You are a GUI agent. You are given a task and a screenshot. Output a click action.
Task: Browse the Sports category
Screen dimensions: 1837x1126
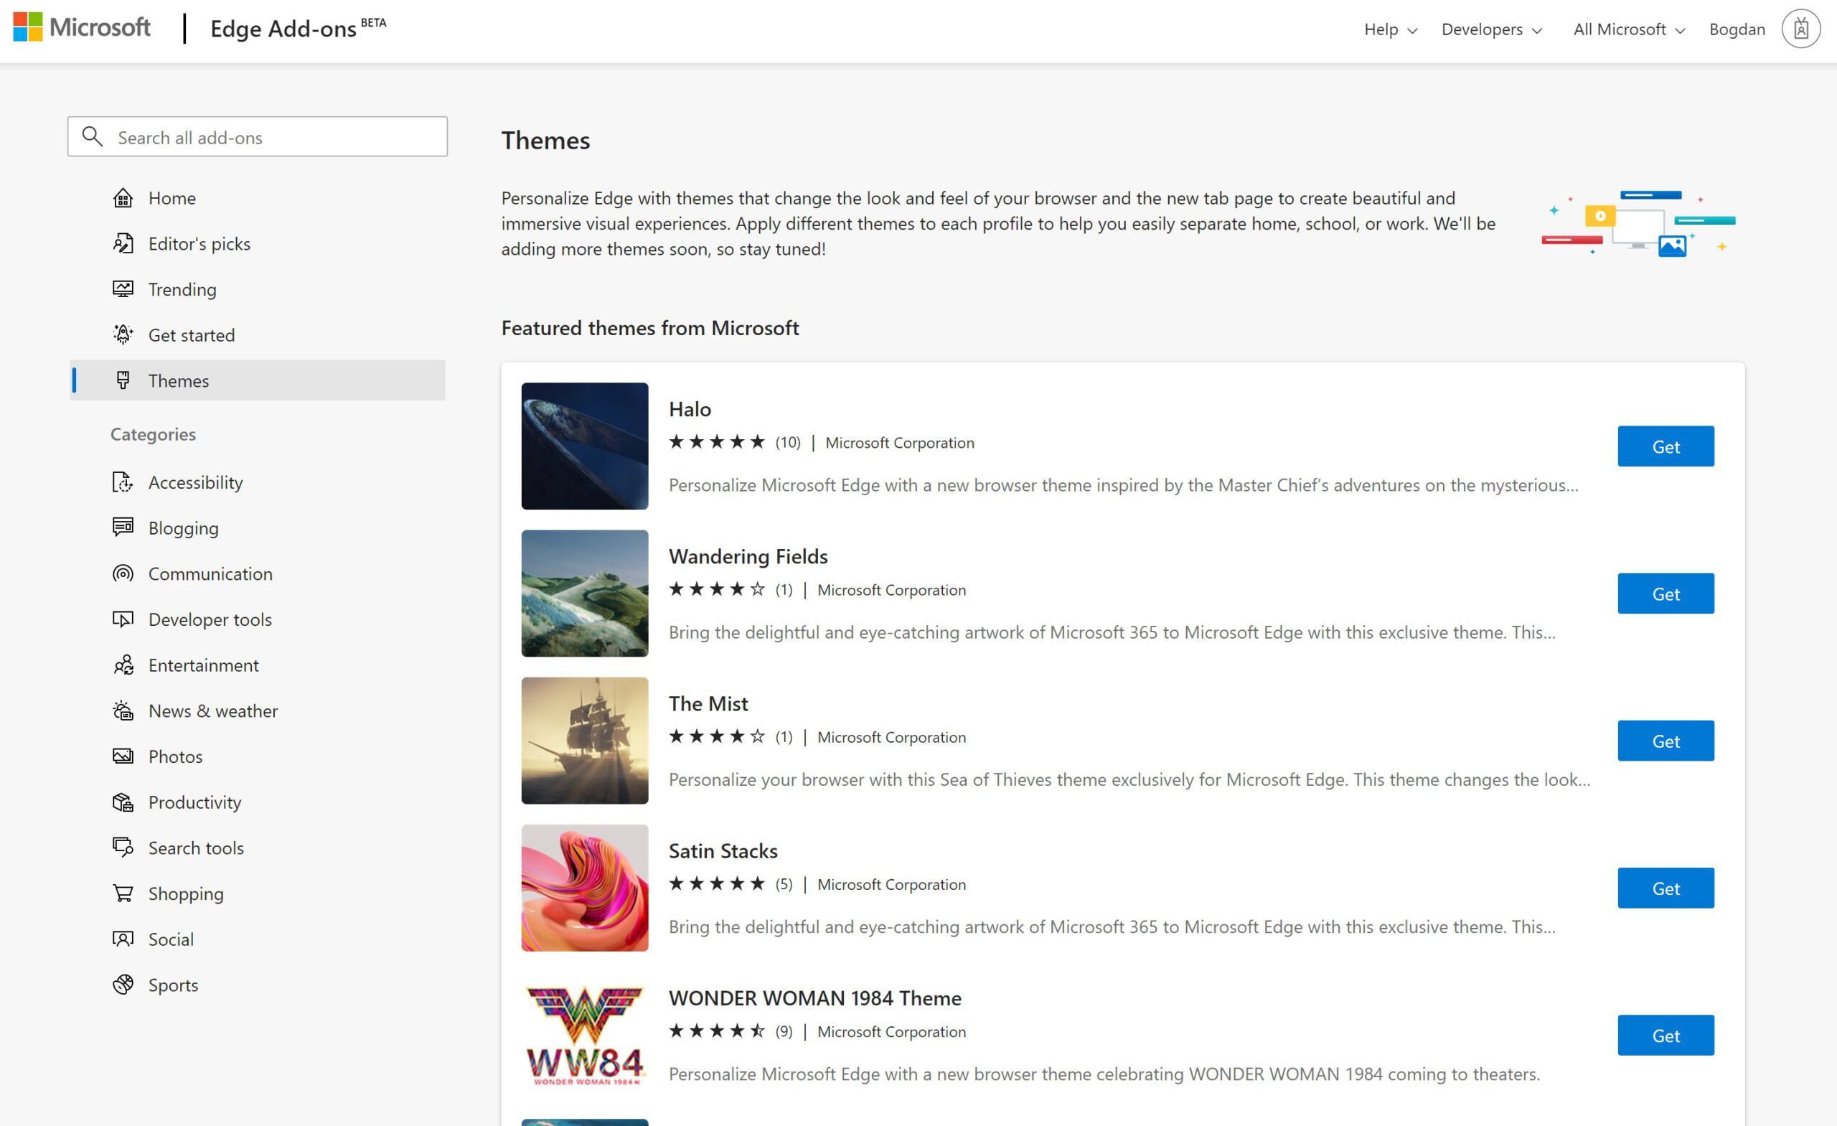pos(258,985)
